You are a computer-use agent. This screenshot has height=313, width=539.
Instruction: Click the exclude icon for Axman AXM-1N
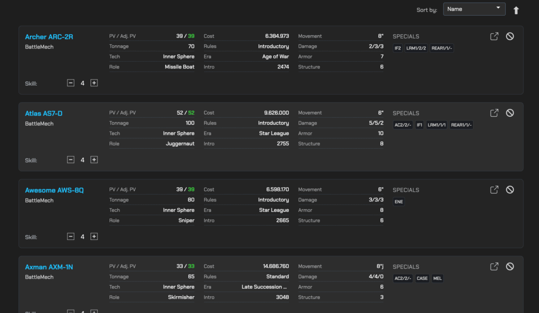[510, 267]
